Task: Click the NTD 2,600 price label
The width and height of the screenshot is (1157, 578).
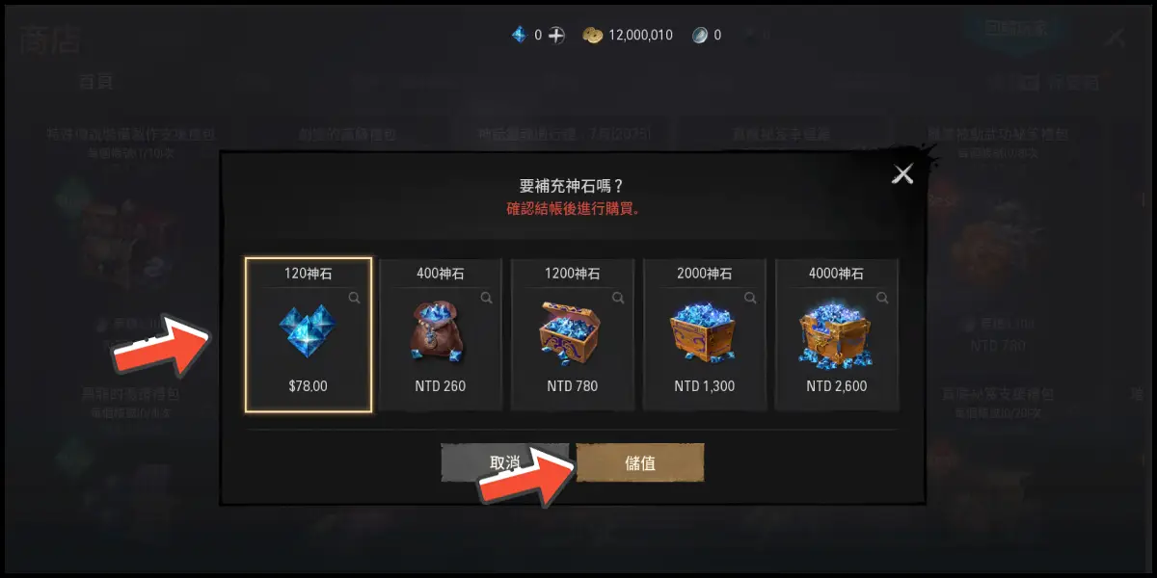Action: (837, 386)
